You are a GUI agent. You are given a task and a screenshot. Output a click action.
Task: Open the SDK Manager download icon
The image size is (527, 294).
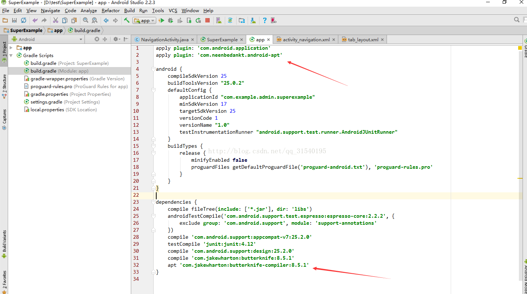click(253, 21)
